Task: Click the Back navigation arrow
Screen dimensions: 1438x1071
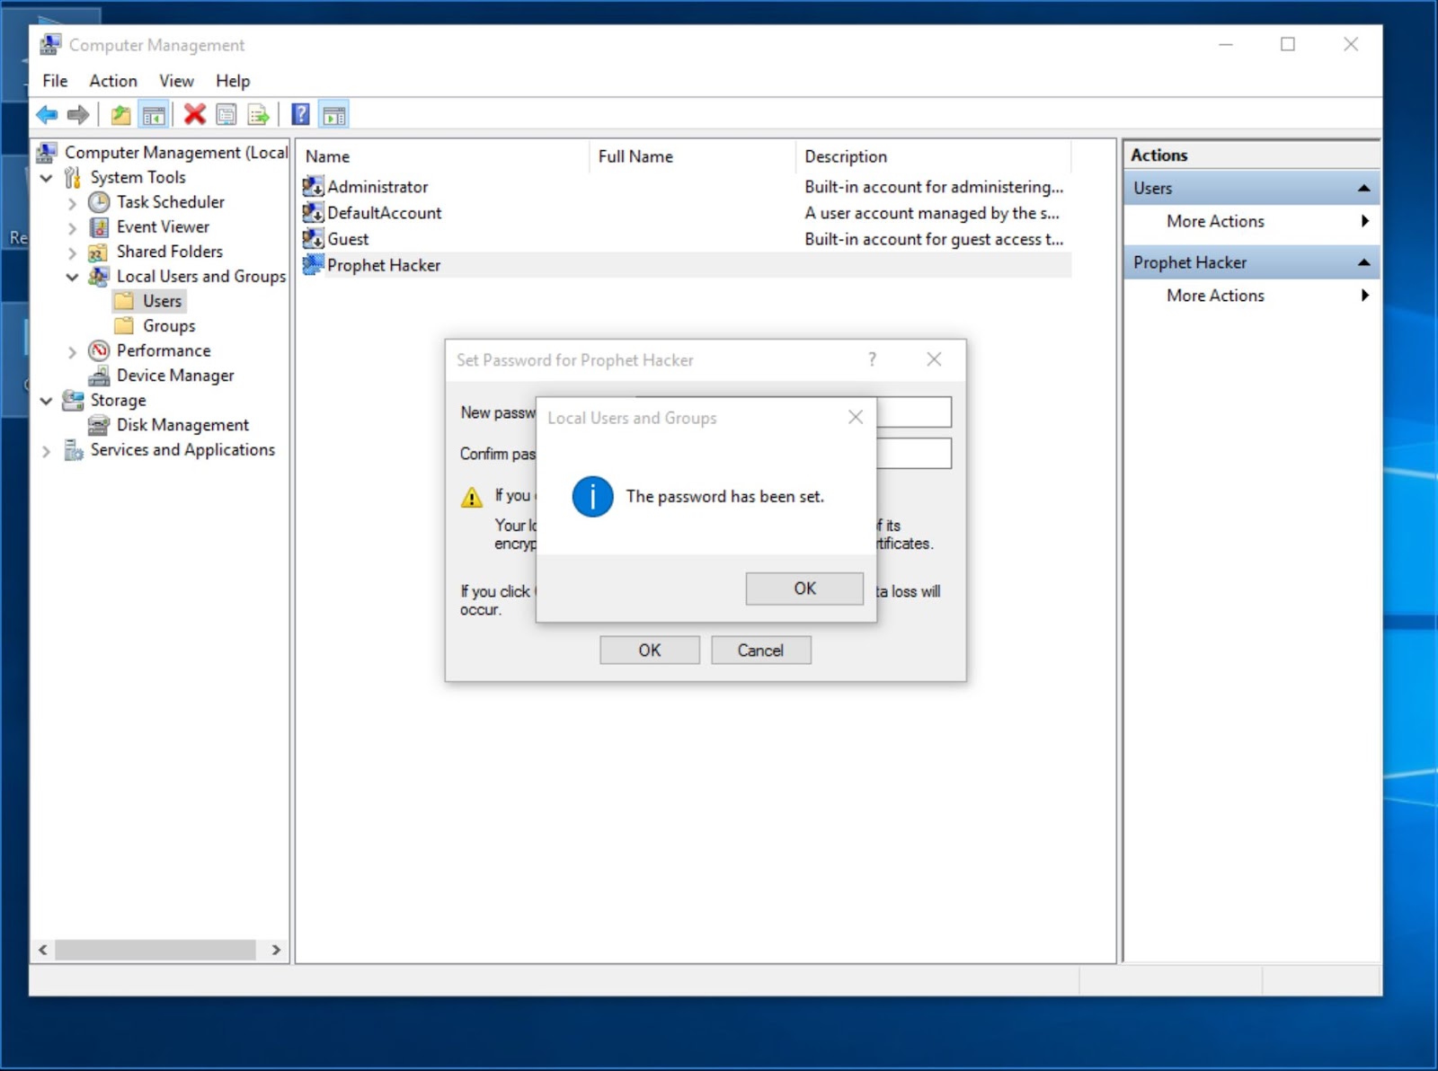Action: [x=47, y=114]
